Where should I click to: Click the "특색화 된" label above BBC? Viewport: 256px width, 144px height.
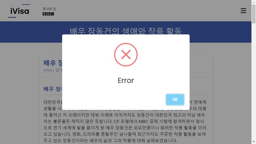point(49,9)
